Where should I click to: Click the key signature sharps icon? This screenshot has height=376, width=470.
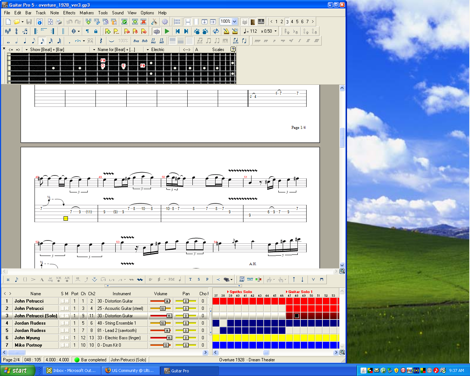8,31
